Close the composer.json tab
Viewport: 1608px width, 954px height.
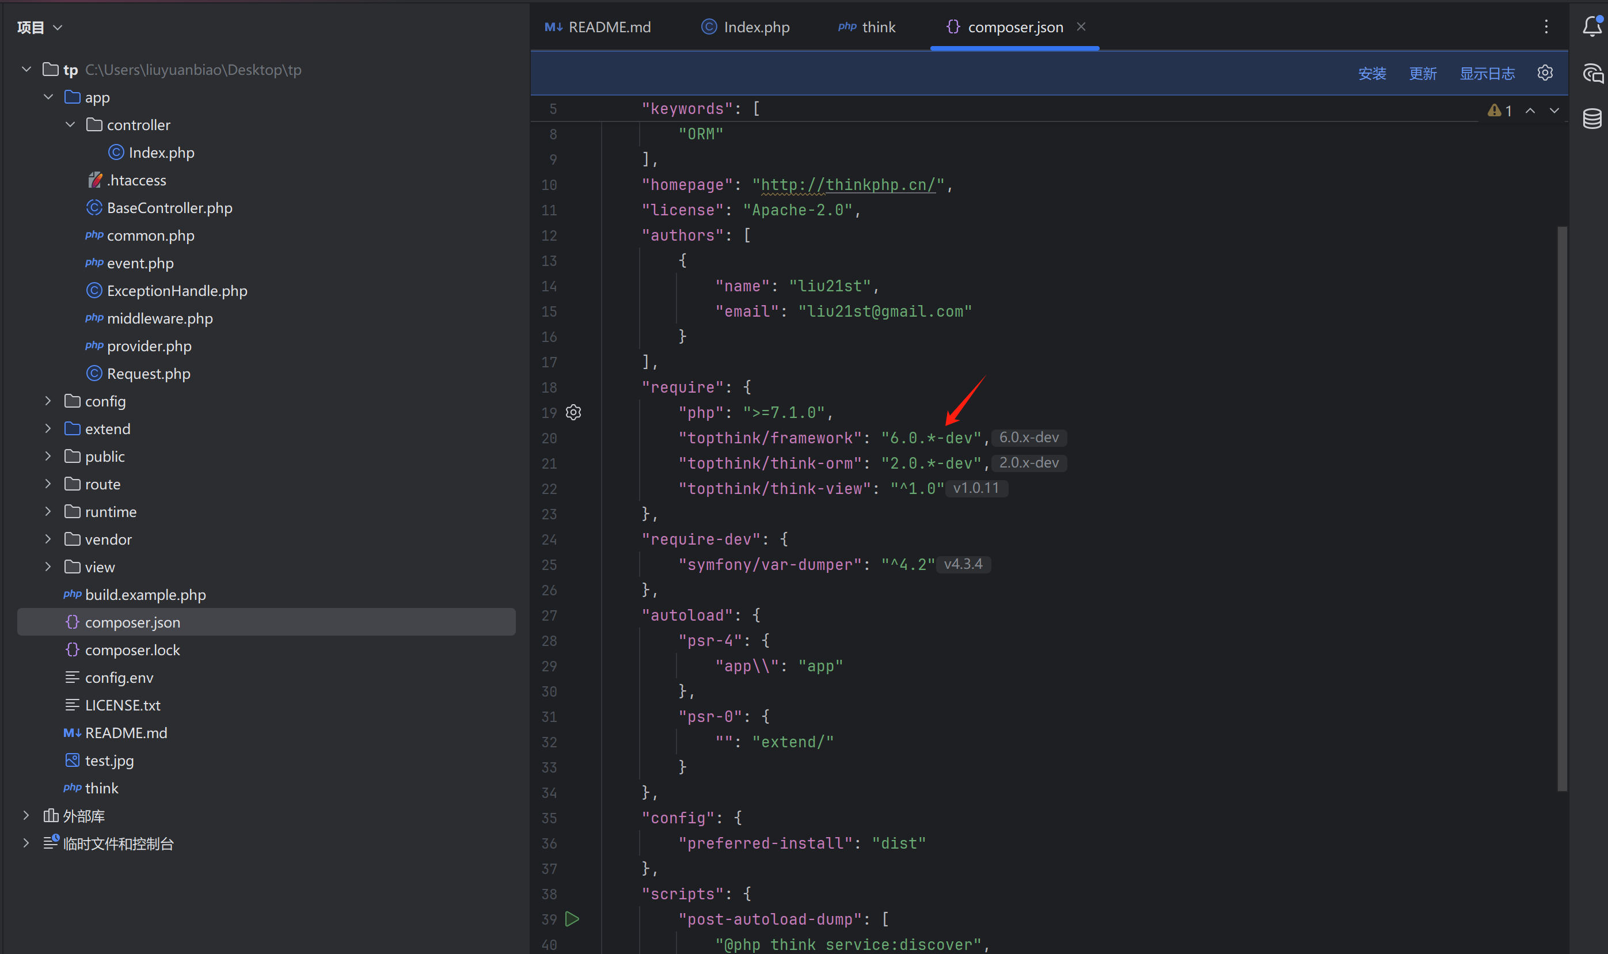[1081, 26]
